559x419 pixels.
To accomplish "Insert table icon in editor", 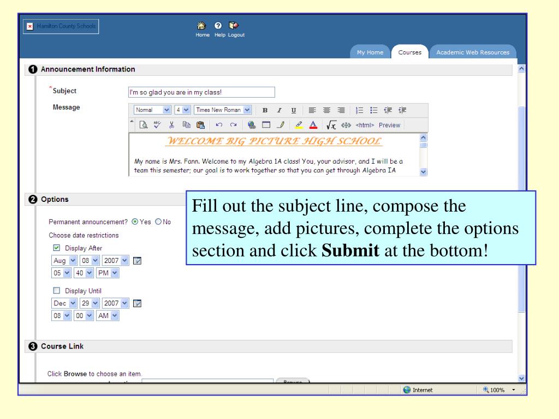I will [266, 125].
